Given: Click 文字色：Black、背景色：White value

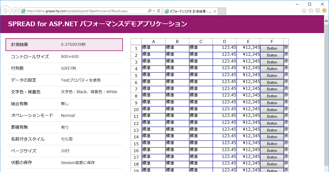Looking at the screenshot, I should coord(89,92).
